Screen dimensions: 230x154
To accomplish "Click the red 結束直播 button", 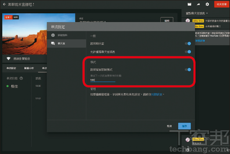I will pos(220,4).
